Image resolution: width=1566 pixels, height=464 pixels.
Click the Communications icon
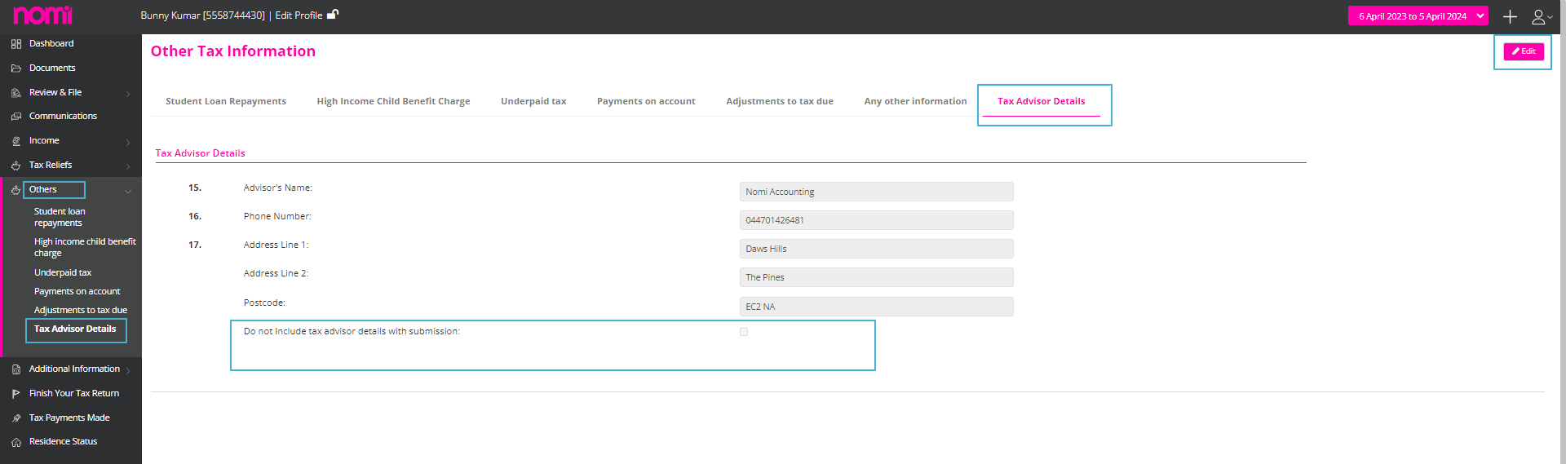tap(16, 117)
